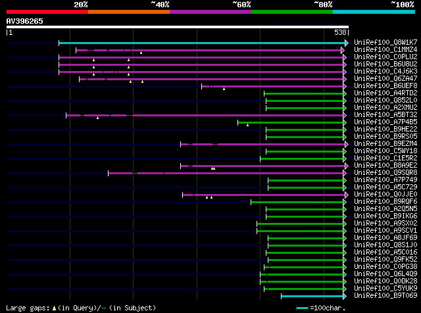Image resolution: width=421 pixels, height=313 pixels.
Task: Select hit label UniRef100_B9RS05
Action: pyautogui.click(x=385, y=137)
